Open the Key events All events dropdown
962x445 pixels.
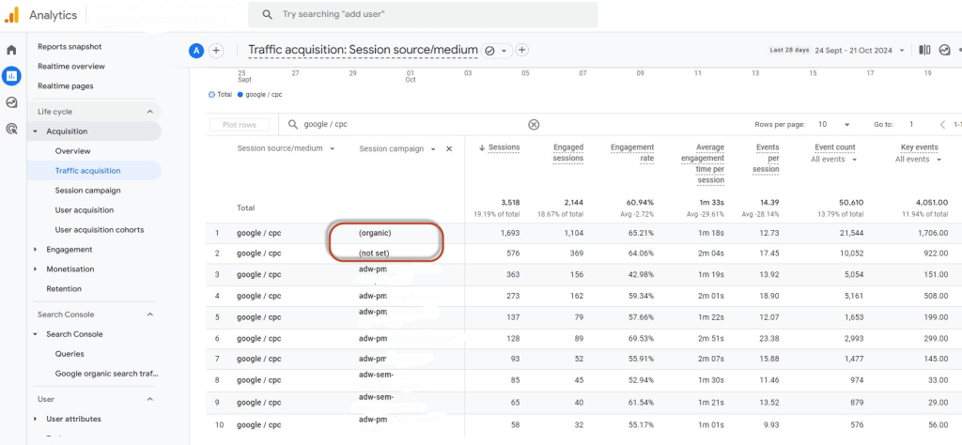(939, 160)
